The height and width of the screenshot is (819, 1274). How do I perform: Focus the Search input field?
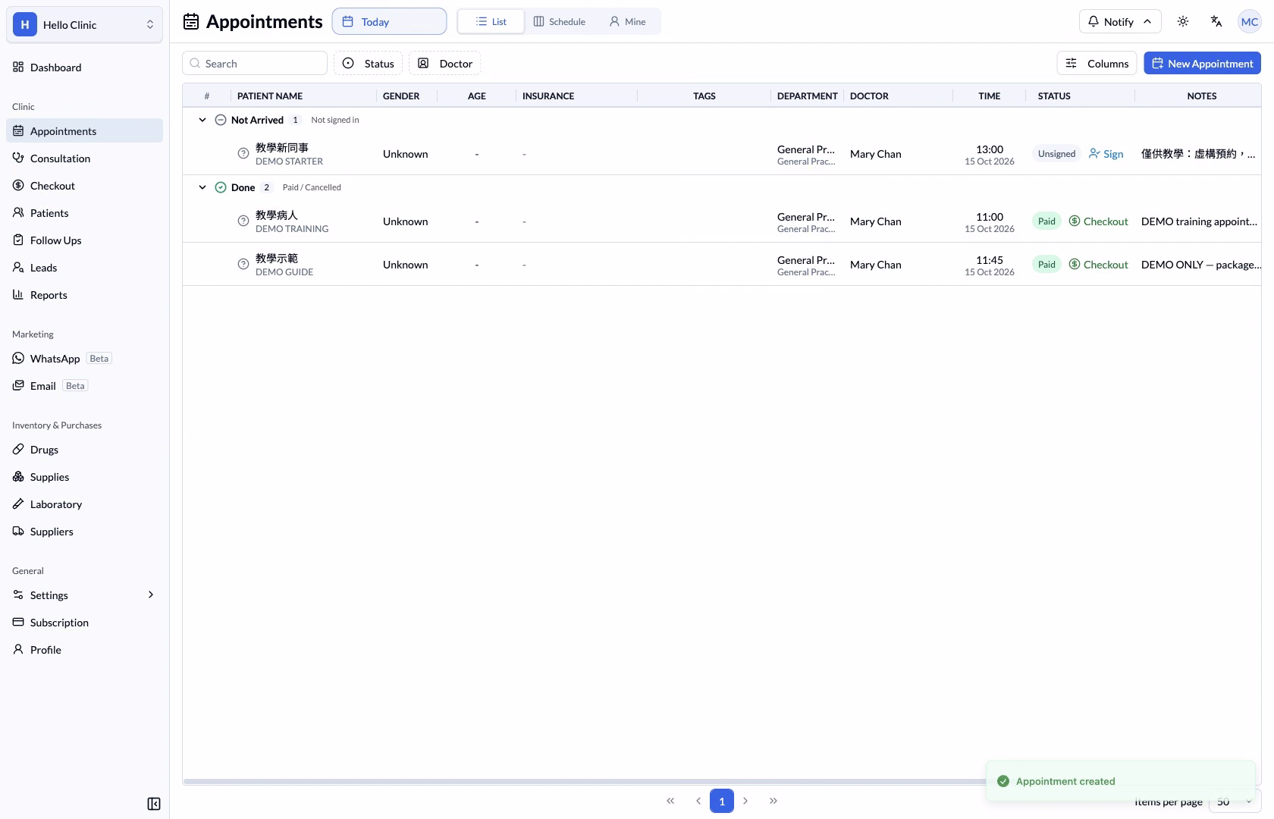(x=255, y=64)
